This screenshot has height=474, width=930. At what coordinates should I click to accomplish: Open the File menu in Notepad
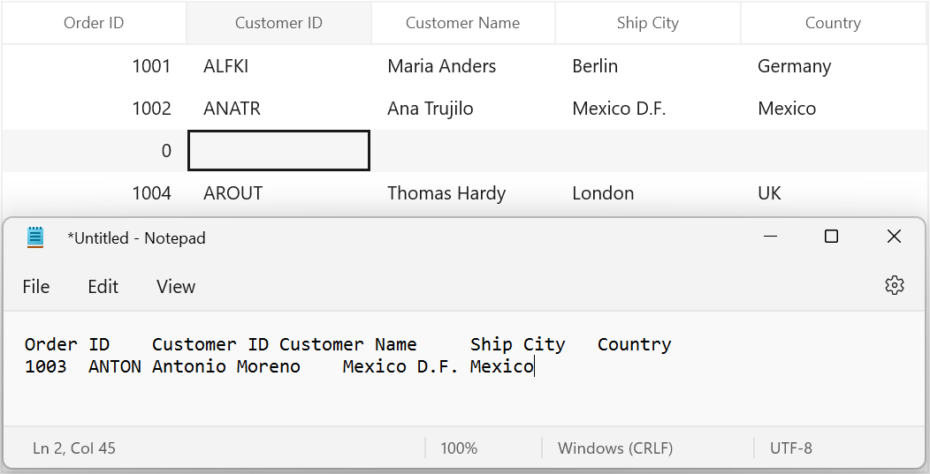click(36, 286)
